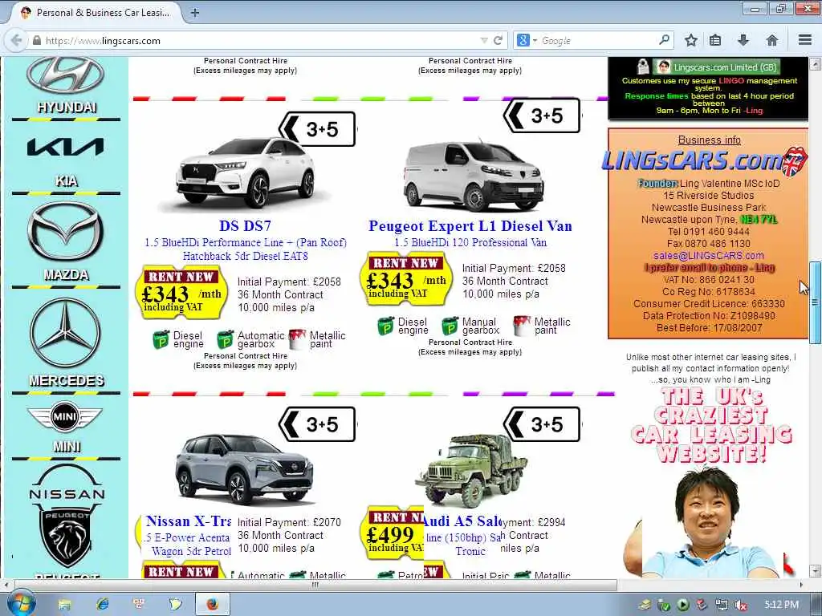Click the sales@LINGsCARS.com email link
This screenshot has height=616, width=822.
coord(708,256)
